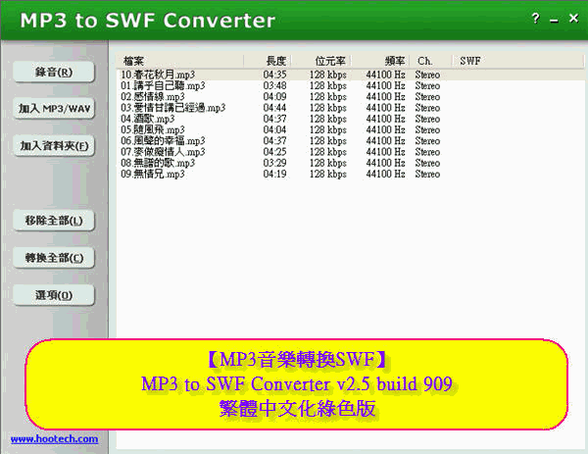588x454 pixels.
Task: Click 加入資料夾(F) to add a folder
Action: point(55,146)
